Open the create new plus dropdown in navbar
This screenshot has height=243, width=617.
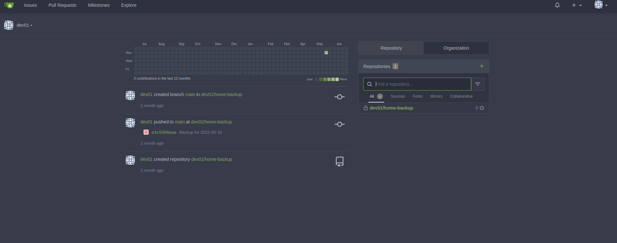pos(576,5)
